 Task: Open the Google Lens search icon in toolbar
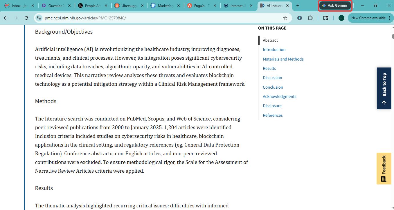pos(326,18)
